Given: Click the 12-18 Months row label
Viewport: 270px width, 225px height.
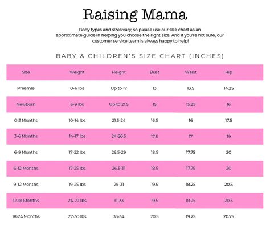Looking at the screenshot, I should click(26, 201).
